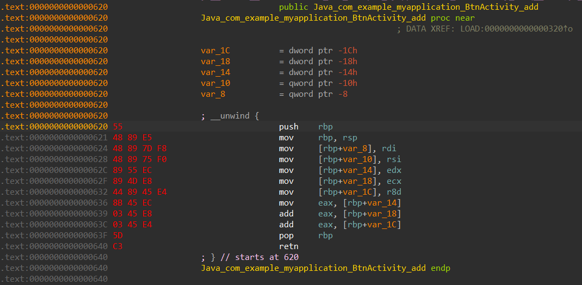The height and width of the screenshot is (285, 582).
Task: Select mov [rbp+var_1C], r8d line
Action: [x=340, y=192]
